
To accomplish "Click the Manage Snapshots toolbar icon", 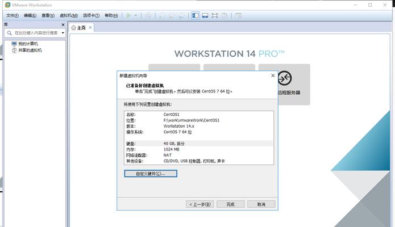I will [181, 15].
